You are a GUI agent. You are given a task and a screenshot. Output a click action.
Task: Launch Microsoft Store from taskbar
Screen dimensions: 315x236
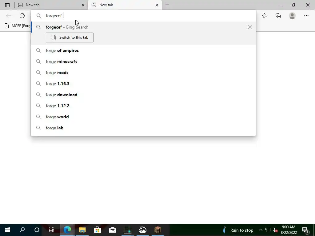tap(97, 230)
